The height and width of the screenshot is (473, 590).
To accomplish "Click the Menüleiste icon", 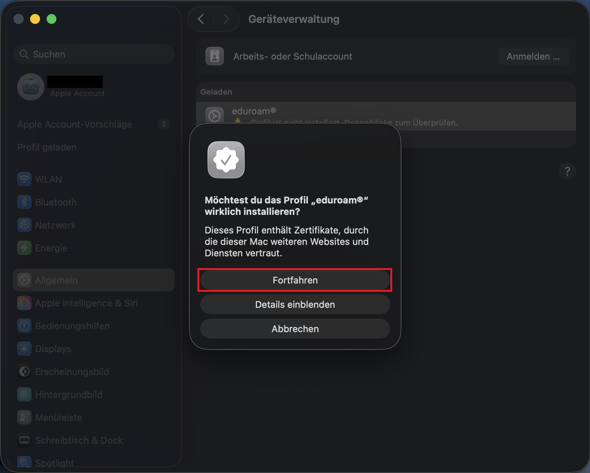I will click(x=24, y=417).
